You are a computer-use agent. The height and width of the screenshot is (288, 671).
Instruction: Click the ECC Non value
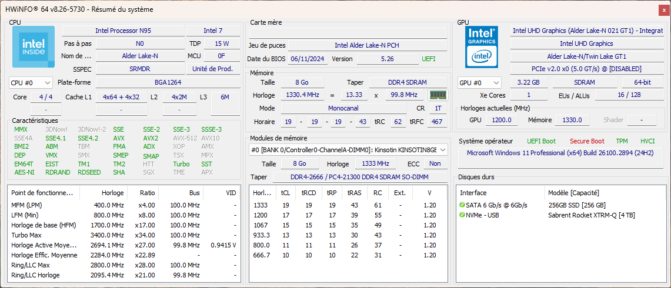pos(435,163)
